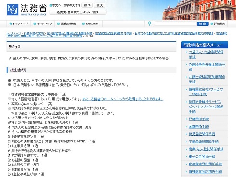Follow the 在留資格認定証明書交付申請 breadcrumb
Viewport: 236px width, 177px height.
[x=114, y=33]
